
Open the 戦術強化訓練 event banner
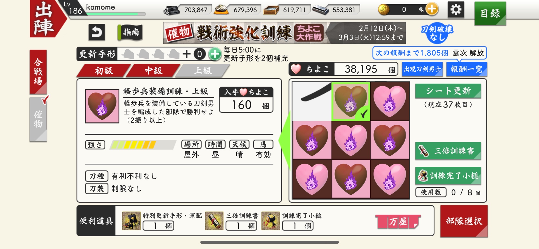coord(285,33)
